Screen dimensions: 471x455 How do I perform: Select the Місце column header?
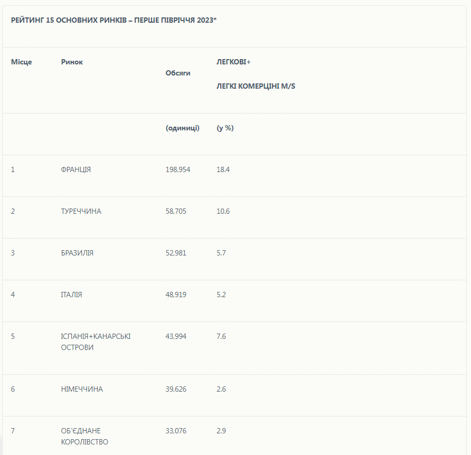21,62
